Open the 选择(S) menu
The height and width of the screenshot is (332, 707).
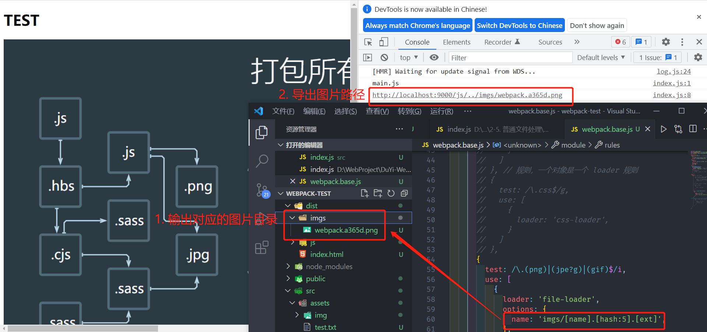[345, 111]
